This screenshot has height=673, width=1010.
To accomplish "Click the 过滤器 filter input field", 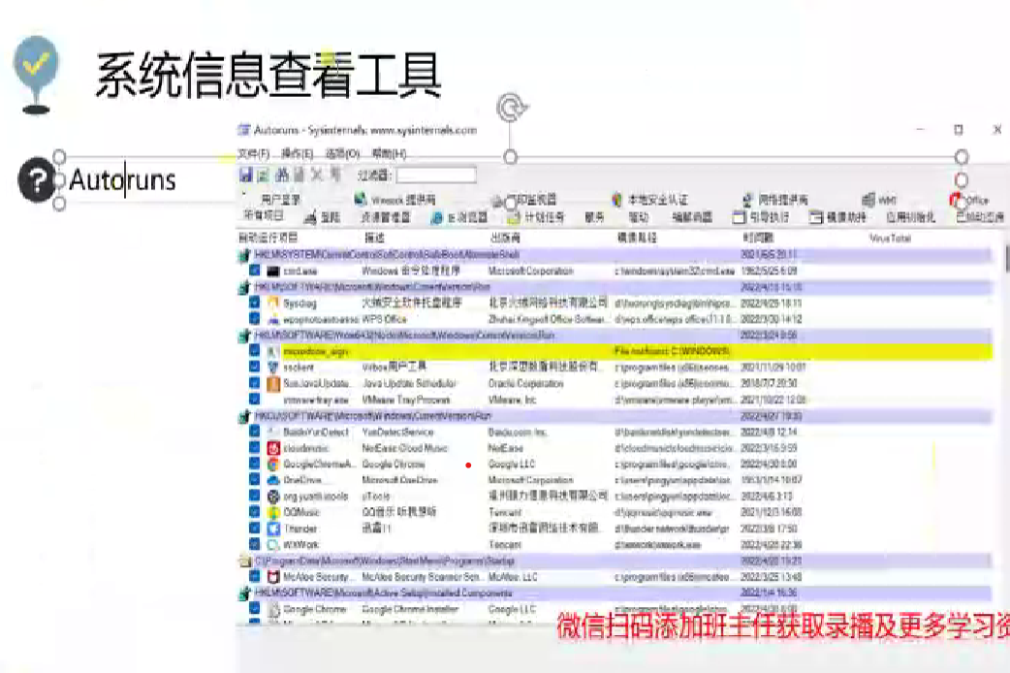I will [x=436, y=175].
